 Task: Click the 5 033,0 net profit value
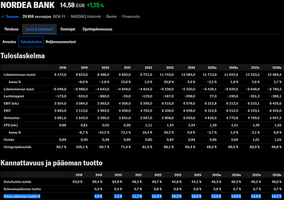pyautogui.click(x=189, y=118)
